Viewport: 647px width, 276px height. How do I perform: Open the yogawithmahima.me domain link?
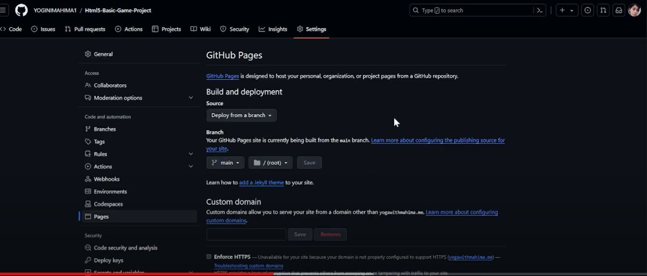pos(471,257)
